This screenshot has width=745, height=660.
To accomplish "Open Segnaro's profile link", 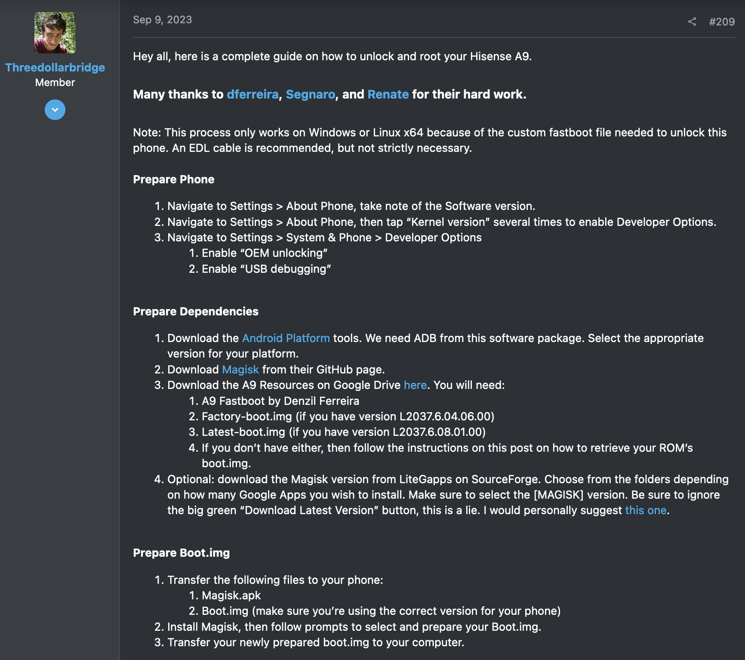I will 310,94.
